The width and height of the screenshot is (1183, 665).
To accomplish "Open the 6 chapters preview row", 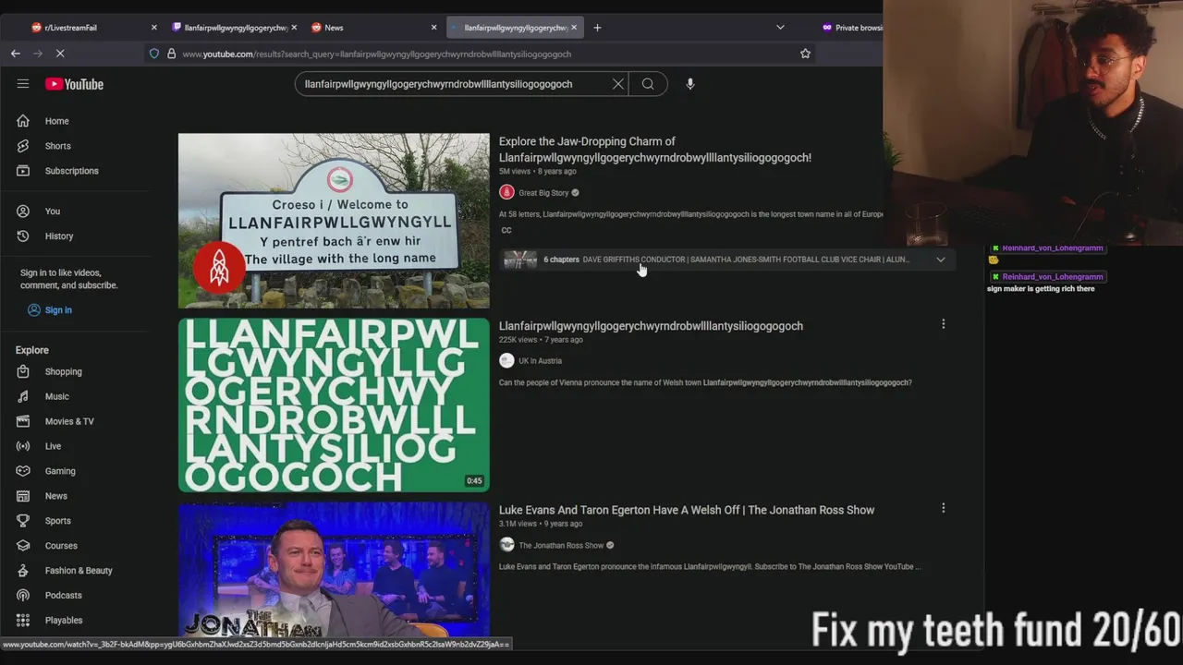I will point(726,260).
